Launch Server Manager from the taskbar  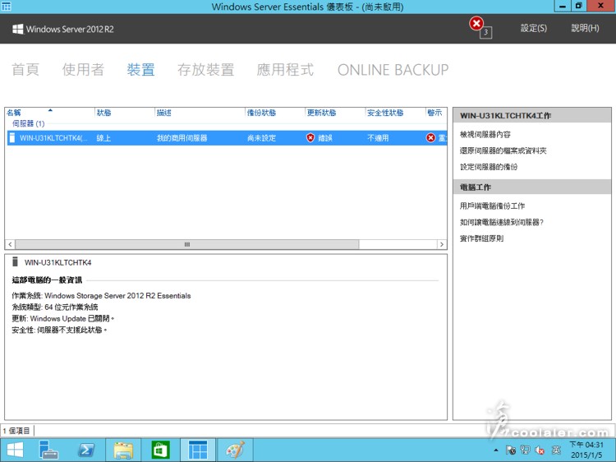pyautogui.click(x=48, y=450)
